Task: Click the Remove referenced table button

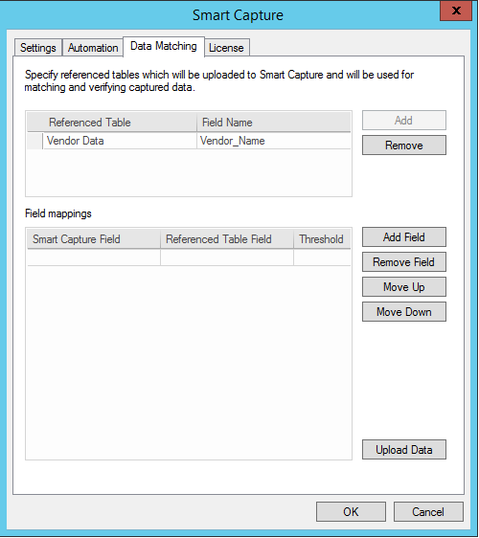Action: click(404, 146)
